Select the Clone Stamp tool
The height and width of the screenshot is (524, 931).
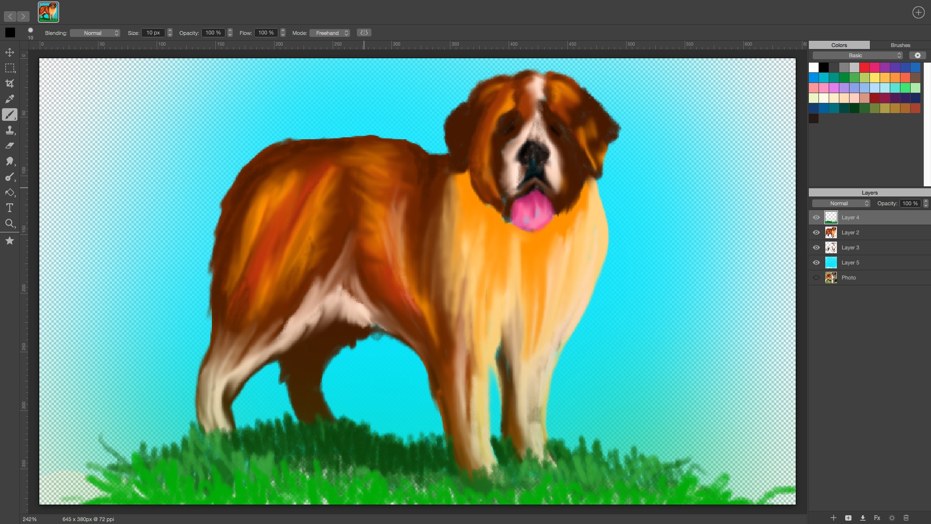coord(10,130)
